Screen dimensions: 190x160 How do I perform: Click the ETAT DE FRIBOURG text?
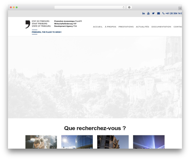41,21
